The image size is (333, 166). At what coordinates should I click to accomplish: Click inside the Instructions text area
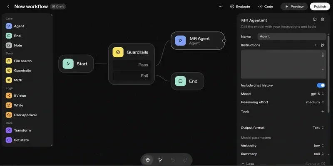[x=283, y=64]
